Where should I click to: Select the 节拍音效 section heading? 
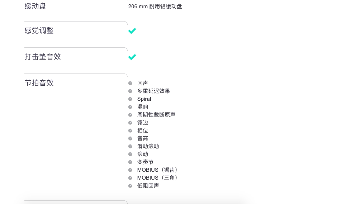[39, 83]
